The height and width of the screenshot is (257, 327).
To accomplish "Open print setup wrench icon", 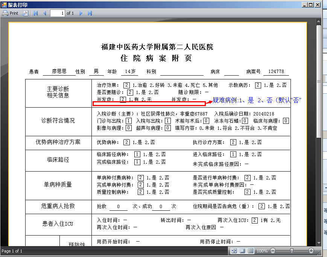I will 25,13.
